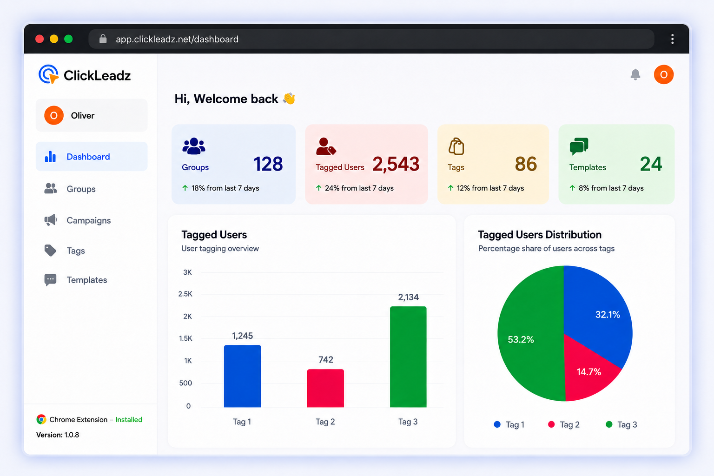Click the Groups people icon in sidebar
This screenshot has height=476, width=714.
tap(51, 188)
